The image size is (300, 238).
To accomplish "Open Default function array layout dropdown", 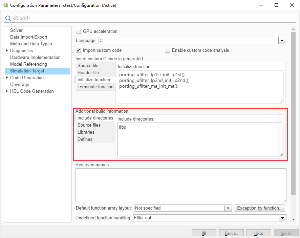I will 228,208.
